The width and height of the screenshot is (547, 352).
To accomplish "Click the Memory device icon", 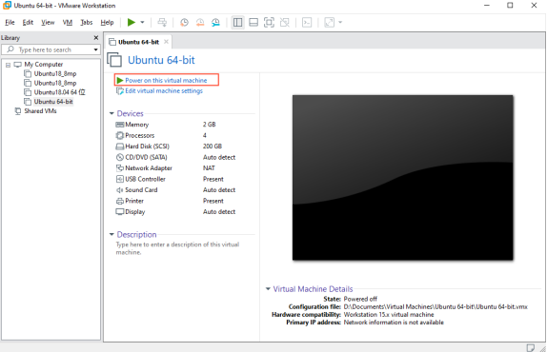I will click(x=120, y=125).
